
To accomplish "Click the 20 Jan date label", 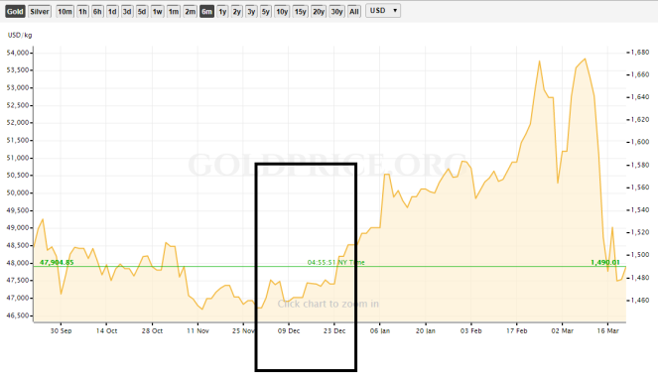I will click(426, 330).
